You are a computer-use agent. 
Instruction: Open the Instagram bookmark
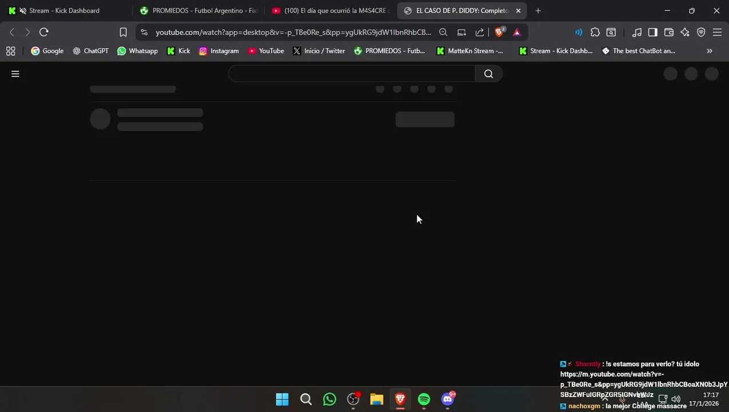[218, 51]
